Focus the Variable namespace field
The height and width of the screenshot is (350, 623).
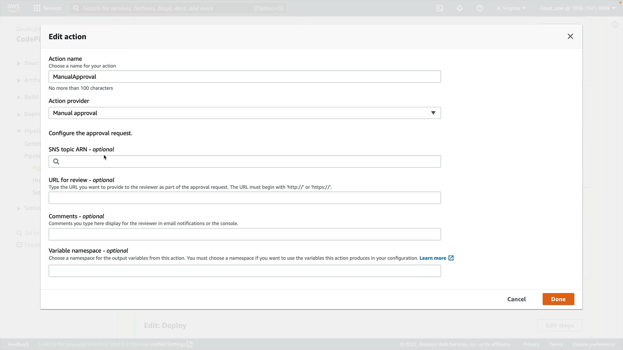[245, 271]
